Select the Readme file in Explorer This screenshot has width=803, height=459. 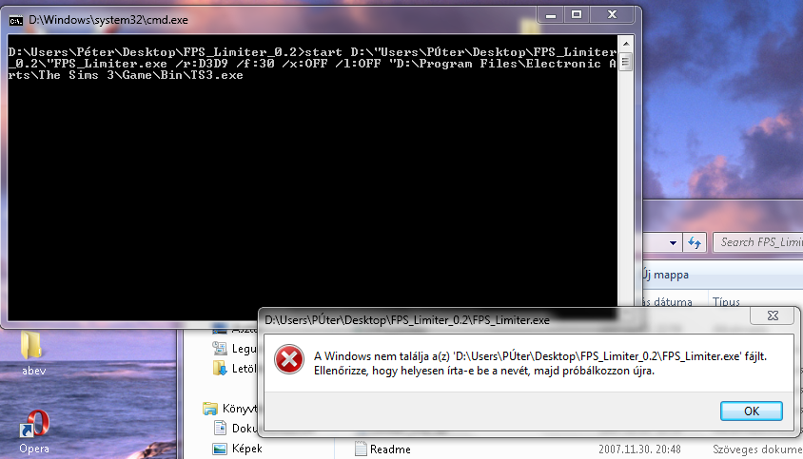pos(390,449)
